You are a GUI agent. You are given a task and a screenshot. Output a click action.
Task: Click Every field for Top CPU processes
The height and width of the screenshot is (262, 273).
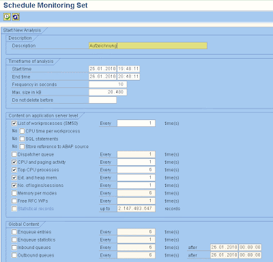136,170
